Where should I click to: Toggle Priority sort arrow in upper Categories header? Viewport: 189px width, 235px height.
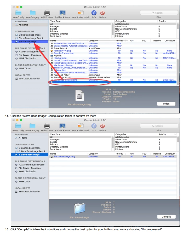pyautogui.click(x=174, y=21)
